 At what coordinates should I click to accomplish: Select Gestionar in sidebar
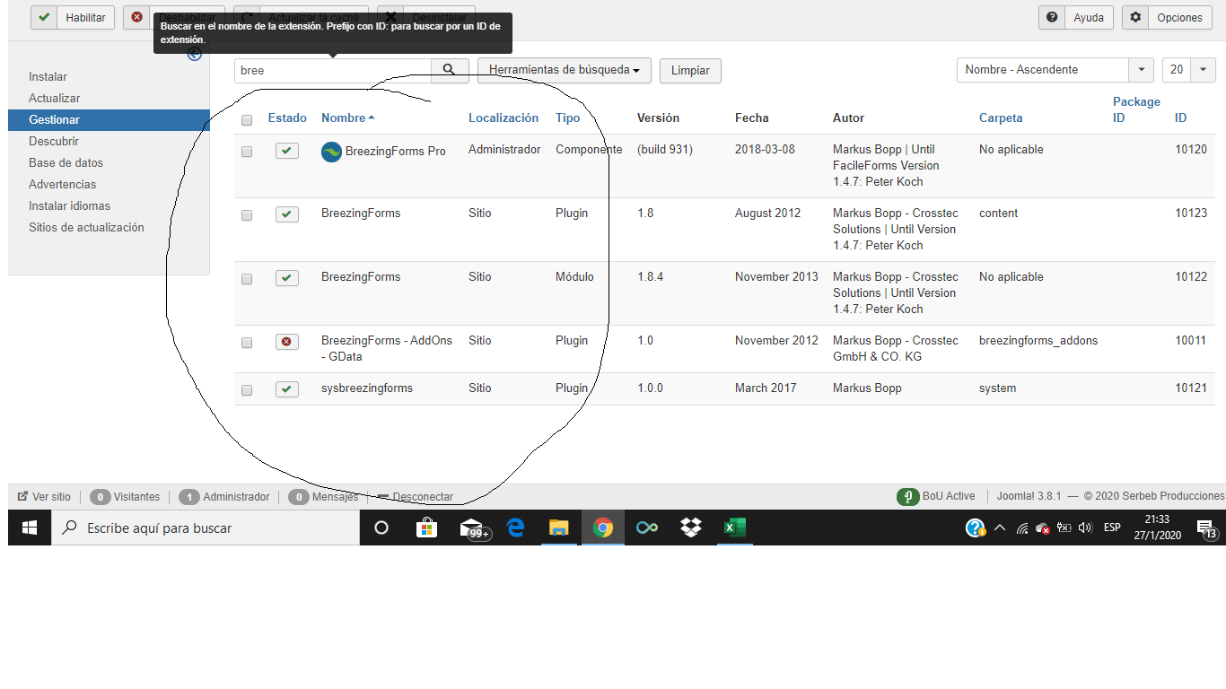109,120
